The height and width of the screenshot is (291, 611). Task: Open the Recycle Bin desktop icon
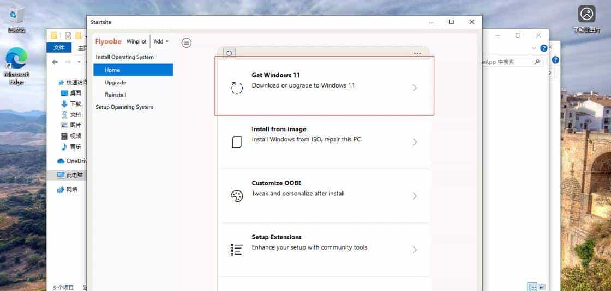pyautogui.click(x=16, y=18)
